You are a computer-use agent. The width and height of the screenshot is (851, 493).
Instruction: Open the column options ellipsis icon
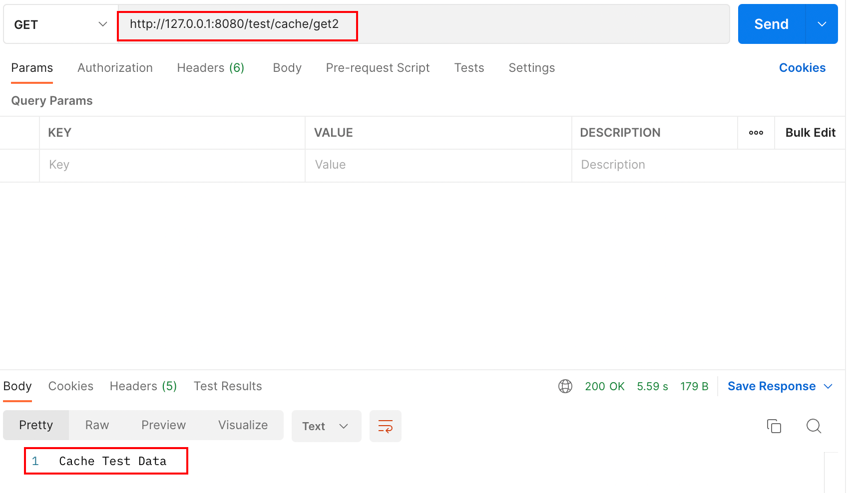pos(756,133)
